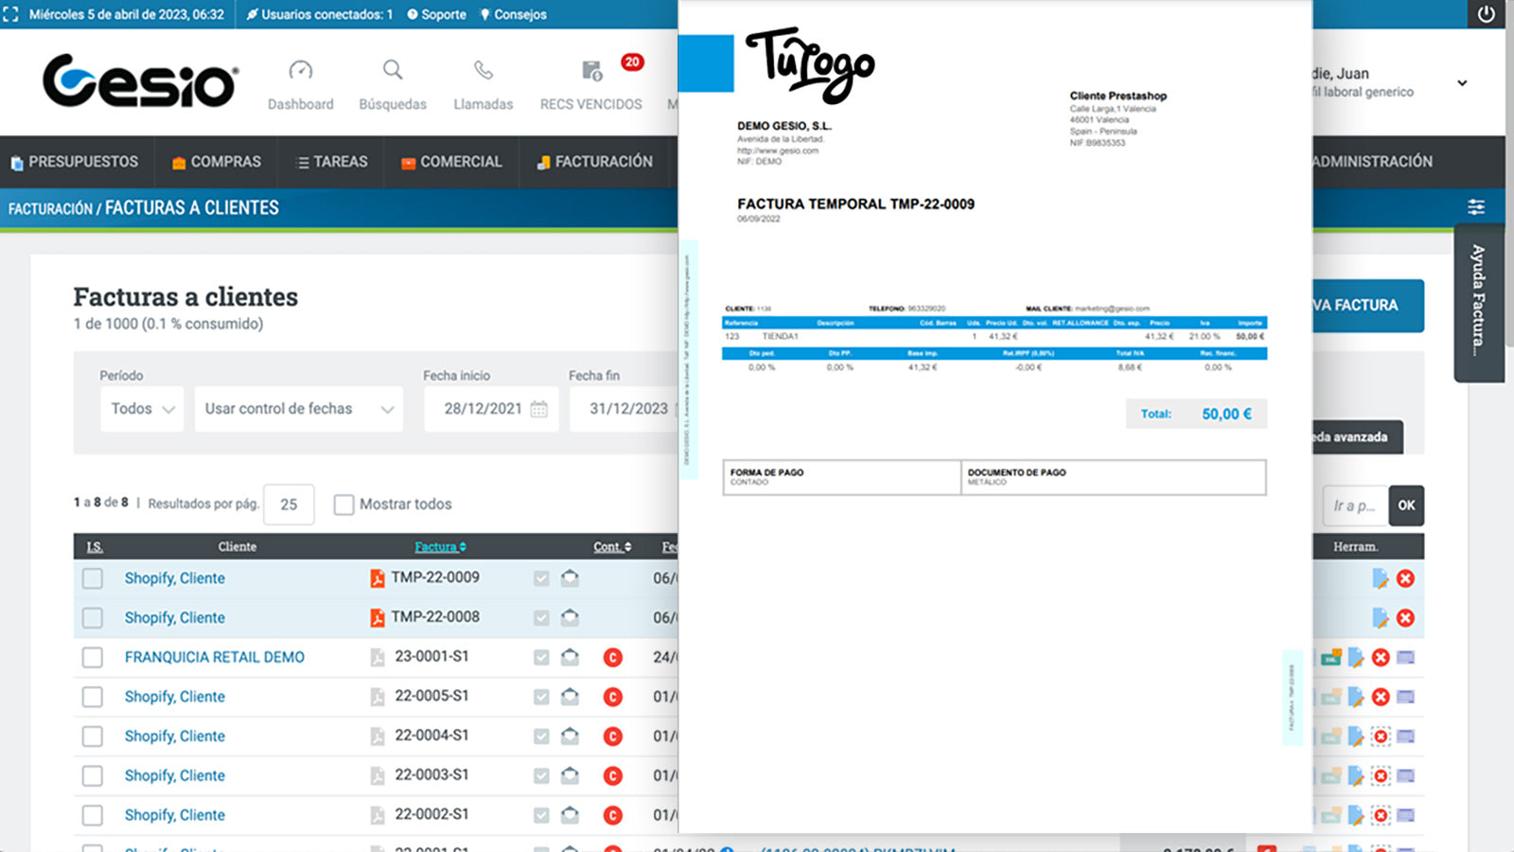Select row checkbox for invoice 22-0003-S1
The height and width of the screenshot is (852, 1514).
[x=92, y=776]
